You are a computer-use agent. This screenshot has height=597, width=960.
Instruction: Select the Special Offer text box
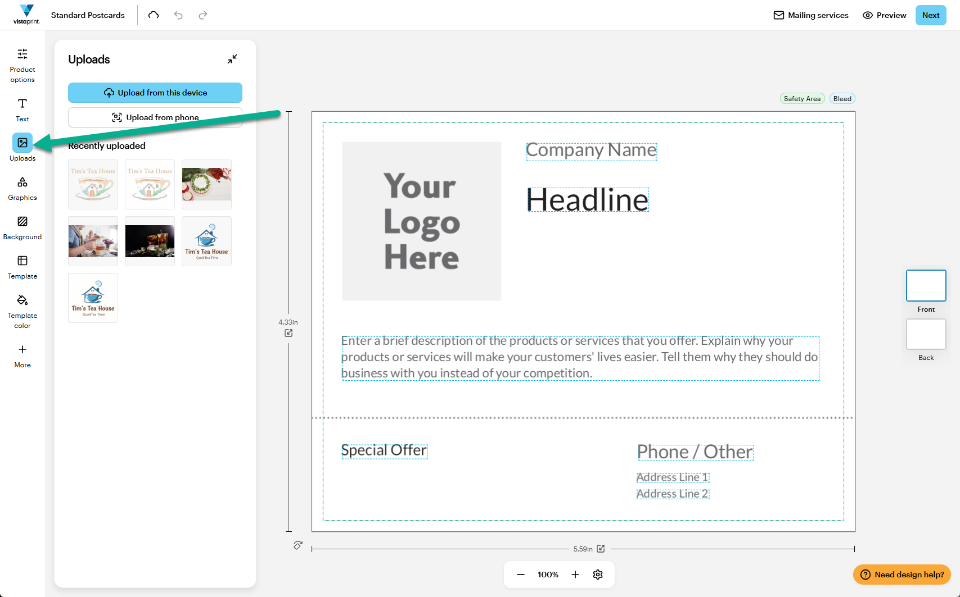385,450
